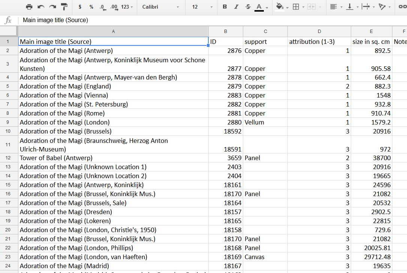407x273 pixels.
Task: Format as currency with dollar sign
Action: click(80, 7)
